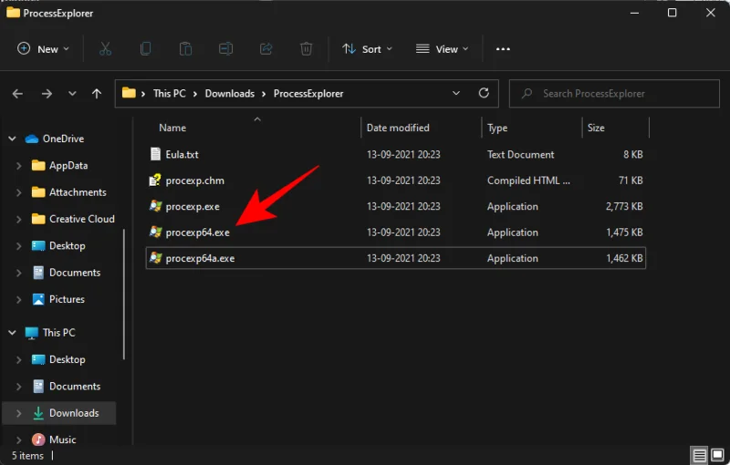Click the Copy icon in toolbar
This screenshot has width=730, height=465.
(x=146, y=49)
